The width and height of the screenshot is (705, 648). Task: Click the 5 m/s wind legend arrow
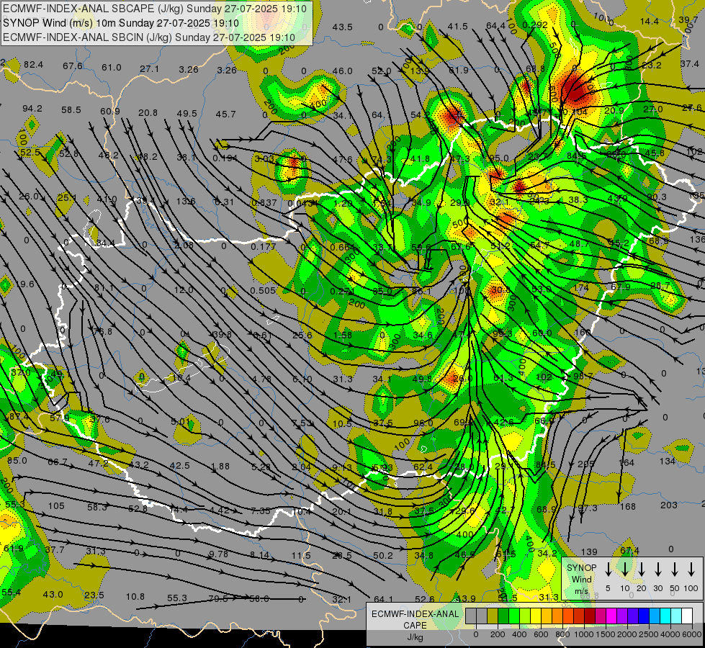pyautogui.click(x=608, y=570)
